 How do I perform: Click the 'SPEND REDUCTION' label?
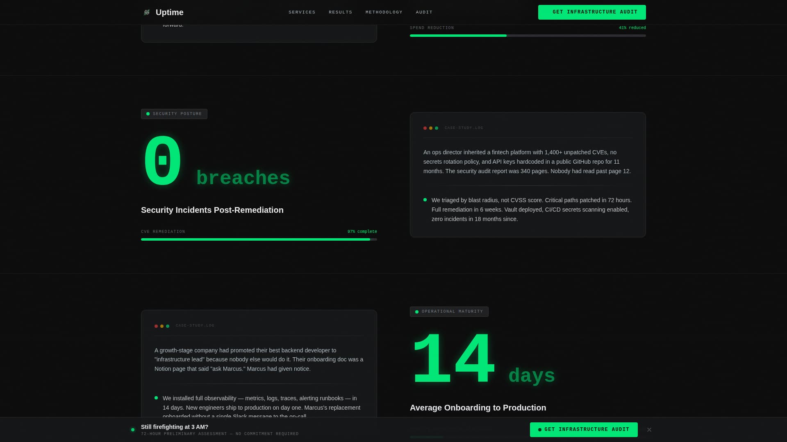432,28
